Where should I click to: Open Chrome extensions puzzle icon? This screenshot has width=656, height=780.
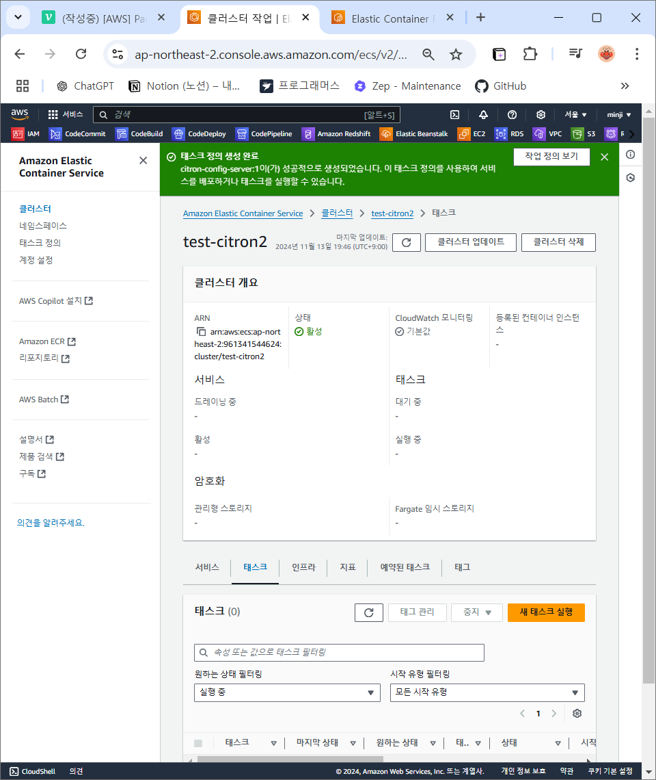tap(530, 54)
